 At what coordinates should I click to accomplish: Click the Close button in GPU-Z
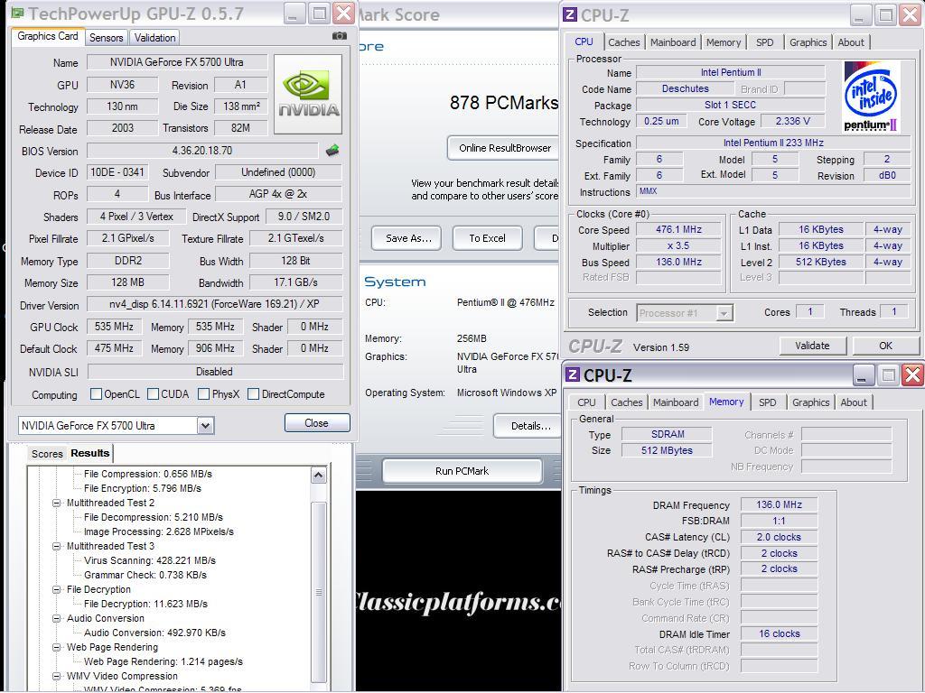tap(317, 423)
